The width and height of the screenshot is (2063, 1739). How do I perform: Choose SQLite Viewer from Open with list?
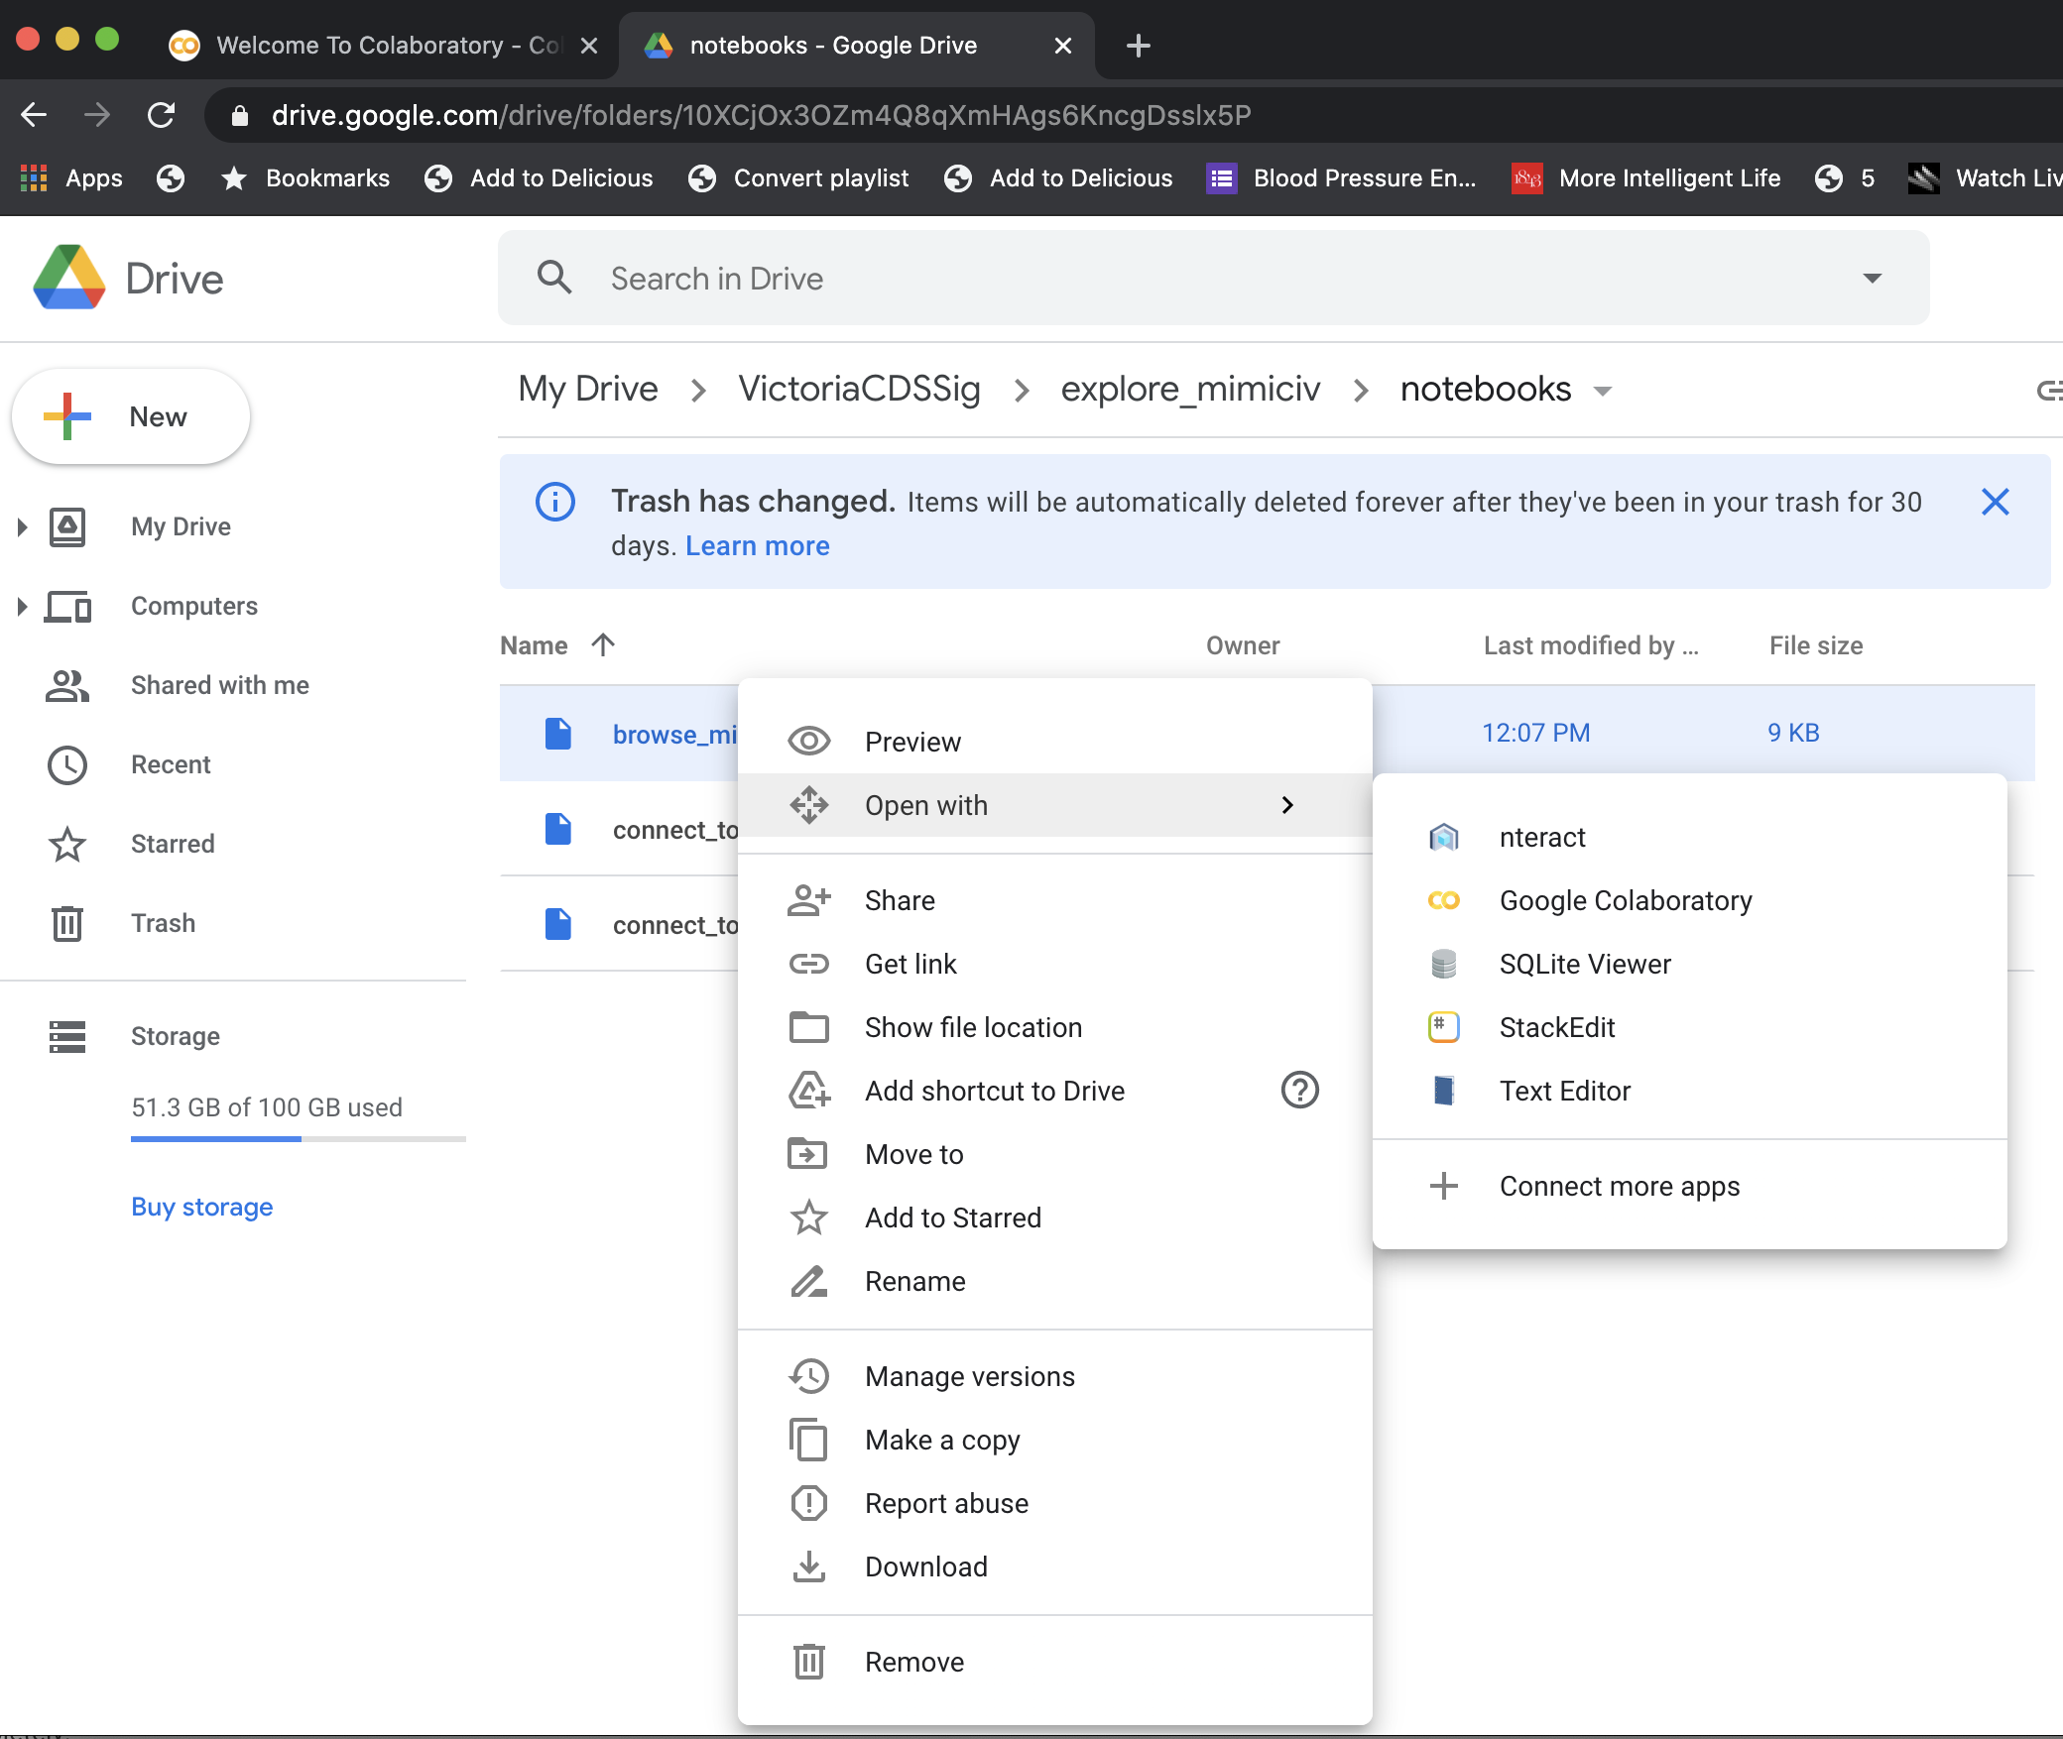(x=1584, y=964)
